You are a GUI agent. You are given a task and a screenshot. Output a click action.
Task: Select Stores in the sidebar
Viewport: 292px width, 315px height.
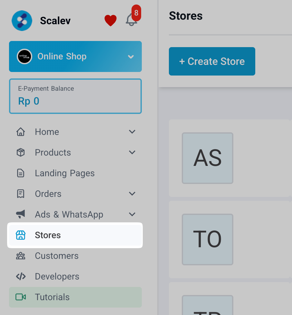[x=48, y=235]
